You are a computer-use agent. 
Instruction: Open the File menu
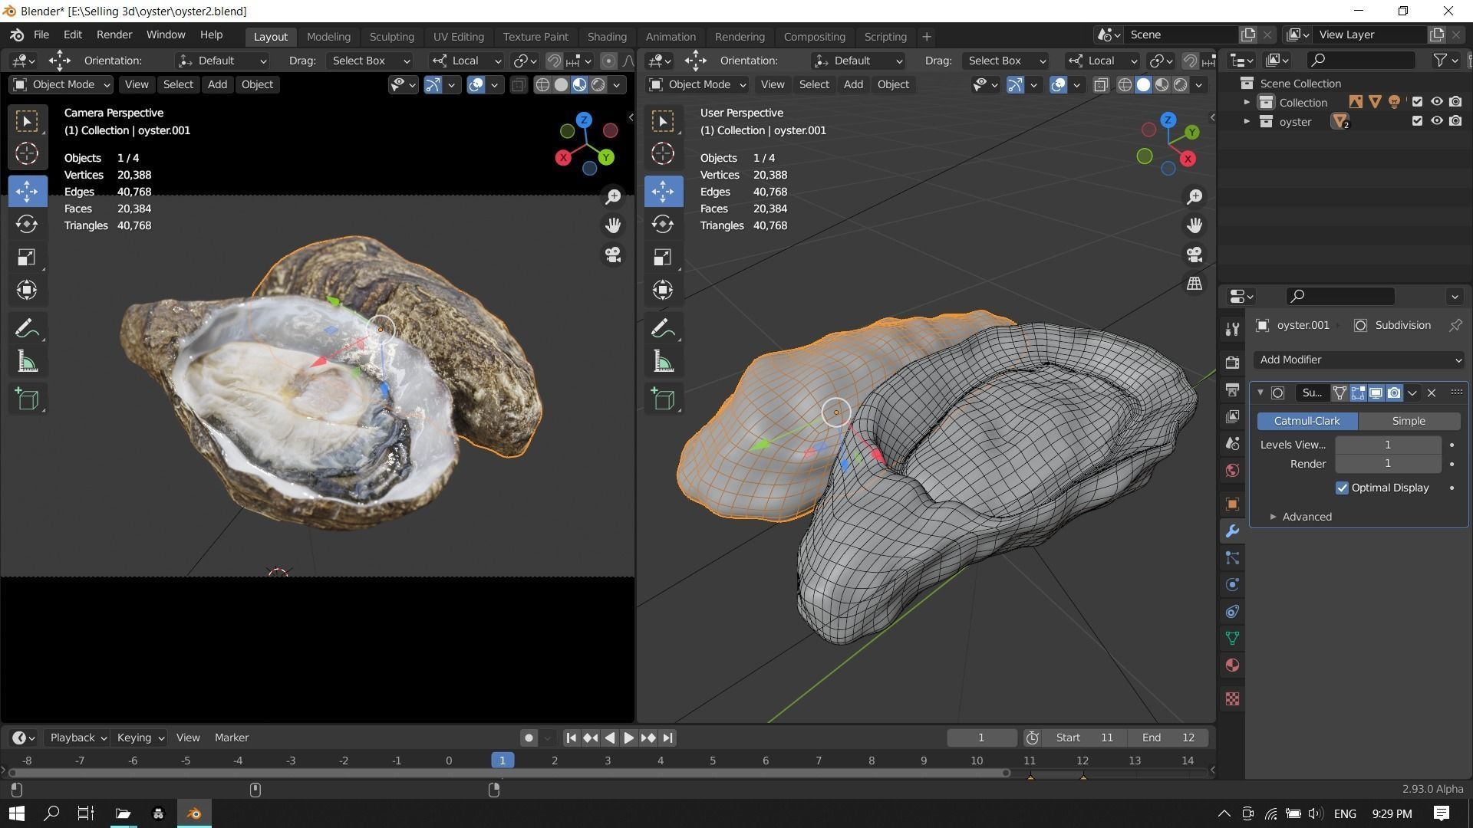click(x=41, y=35)
